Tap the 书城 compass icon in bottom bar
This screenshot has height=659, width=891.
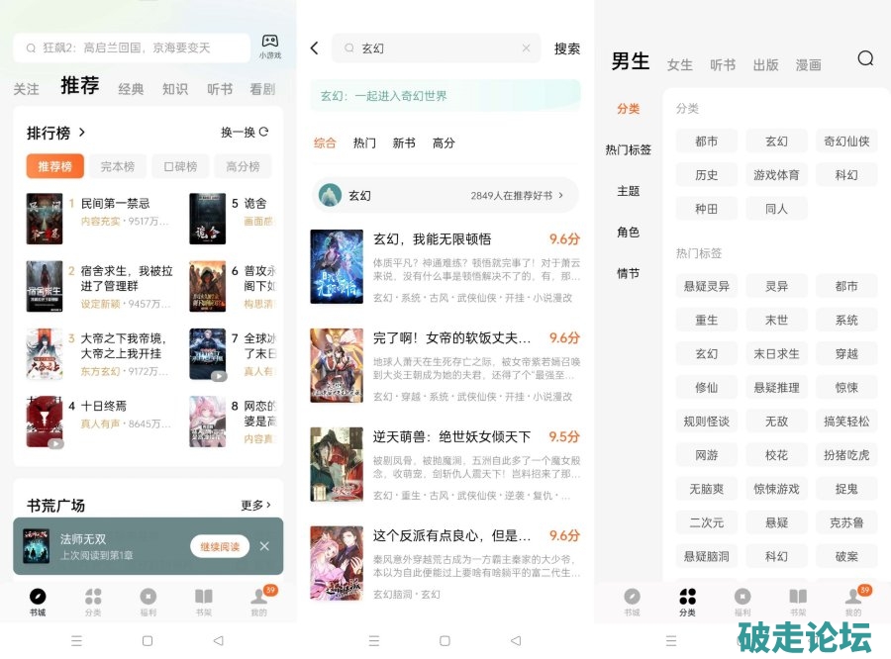click(x=38, y=597)
